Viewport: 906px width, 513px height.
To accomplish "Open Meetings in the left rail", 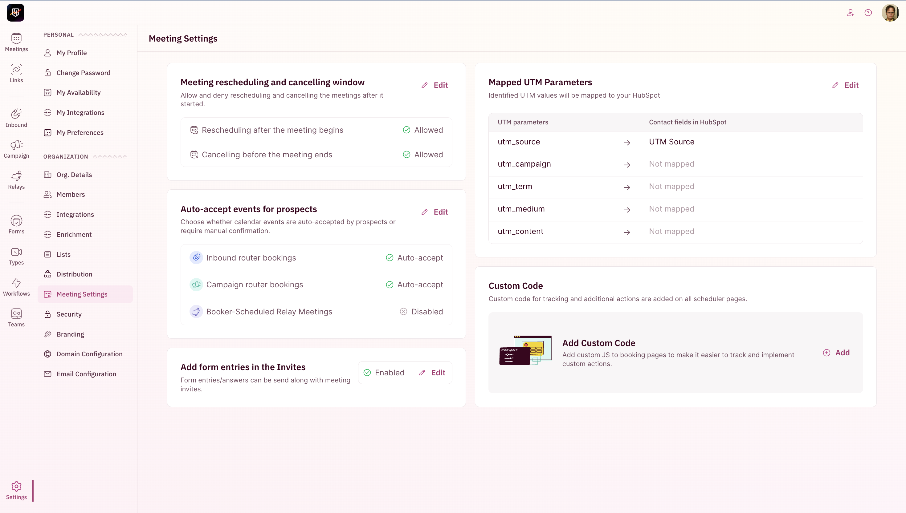I will (16, 42).
